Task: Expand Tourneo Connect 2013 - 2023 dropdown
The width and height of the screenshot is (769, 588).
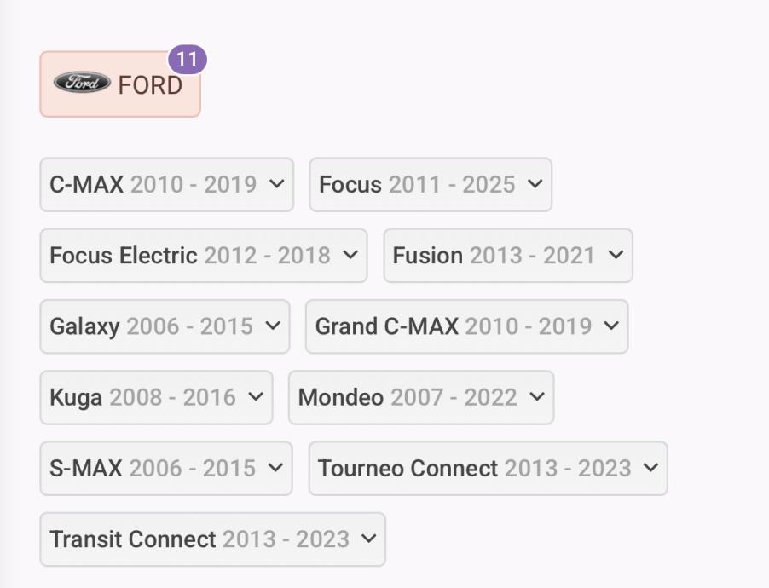Action: click(488, 469)
